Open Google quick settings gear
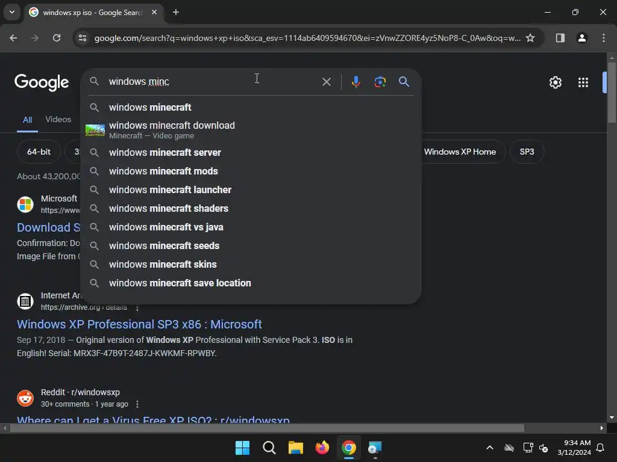Viewport: 617px width, 462px height. (555, 82)
